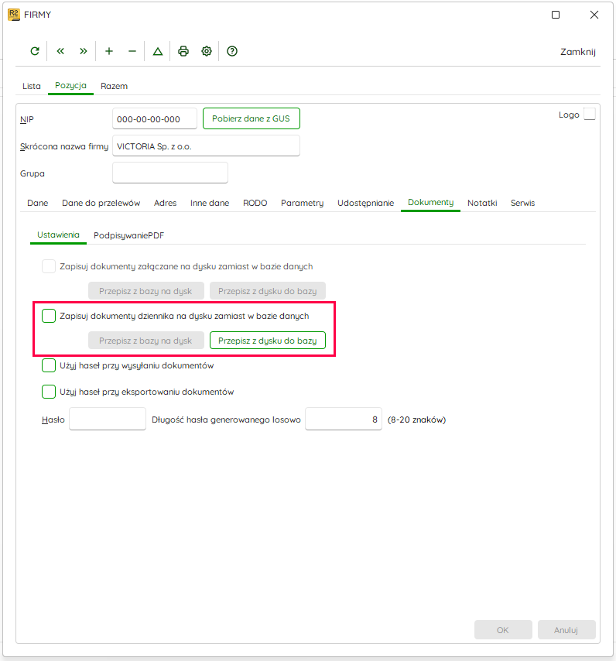Open help question mark icon

click(x=232, y=51)
